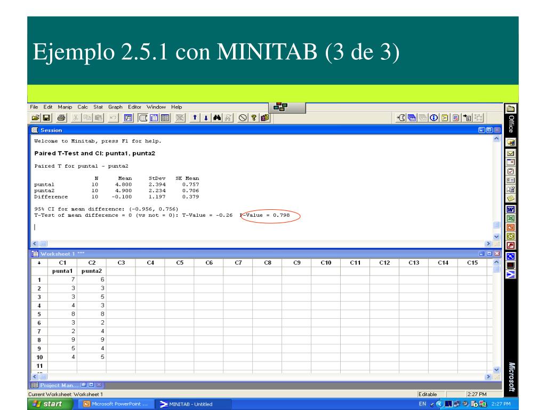Click the MINITAB - Untitled taskbar button
This screenshot has width=546, height=410.
pyautogui.click(x=192, y=404)
